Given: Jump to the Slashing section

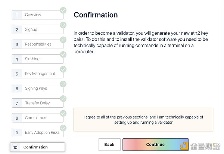Looking at the screenshot, I should (37, 59).
